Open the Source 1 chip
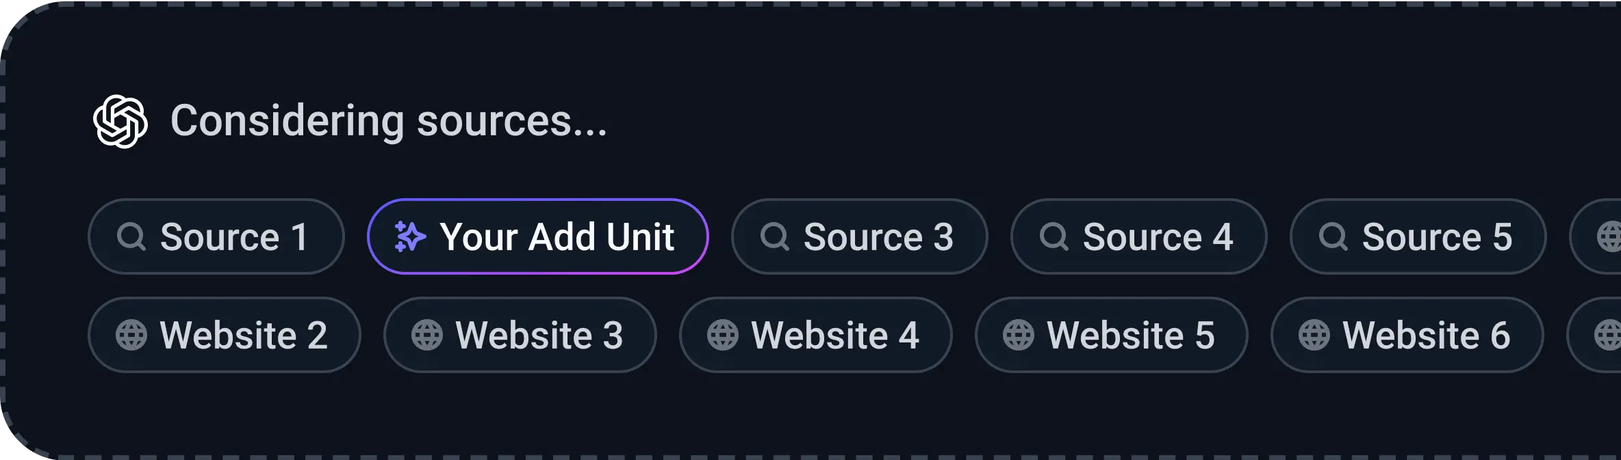The width and height of the screenshot is (1621, 460). 216,237
